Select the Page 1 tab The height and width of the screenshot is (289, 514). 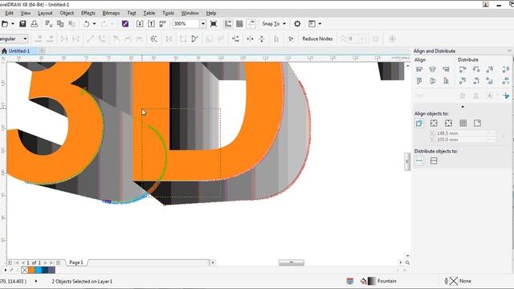pos(76,263)
